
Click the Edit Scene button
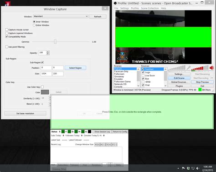pos(179,78)
